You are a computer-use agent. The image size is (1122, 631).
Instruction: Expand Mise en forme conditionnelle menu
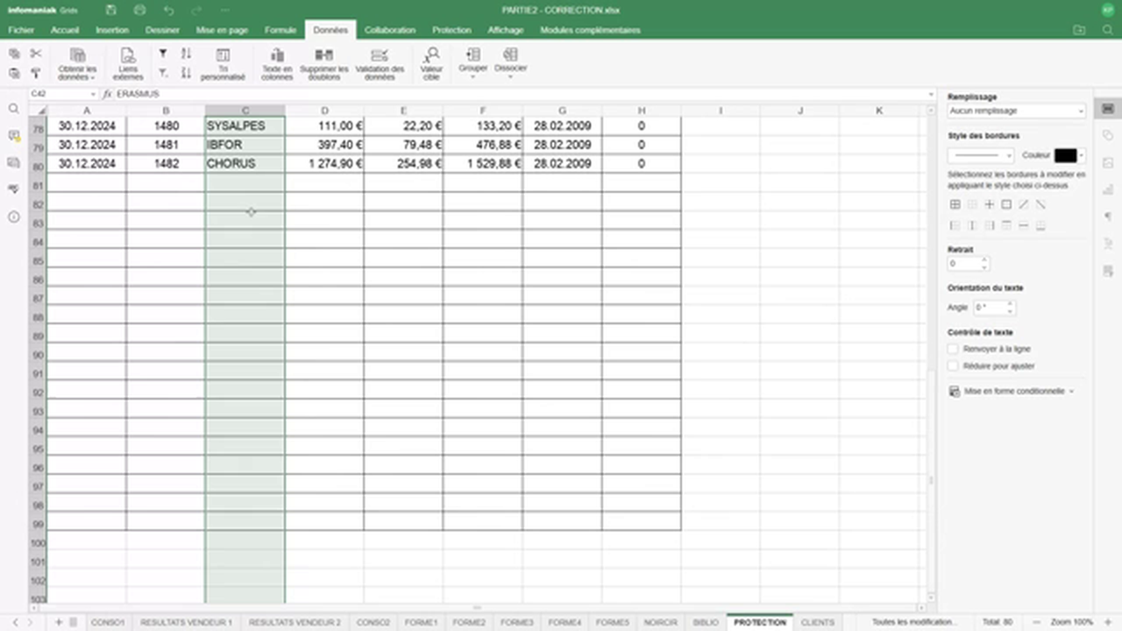tap(1012, 391)
